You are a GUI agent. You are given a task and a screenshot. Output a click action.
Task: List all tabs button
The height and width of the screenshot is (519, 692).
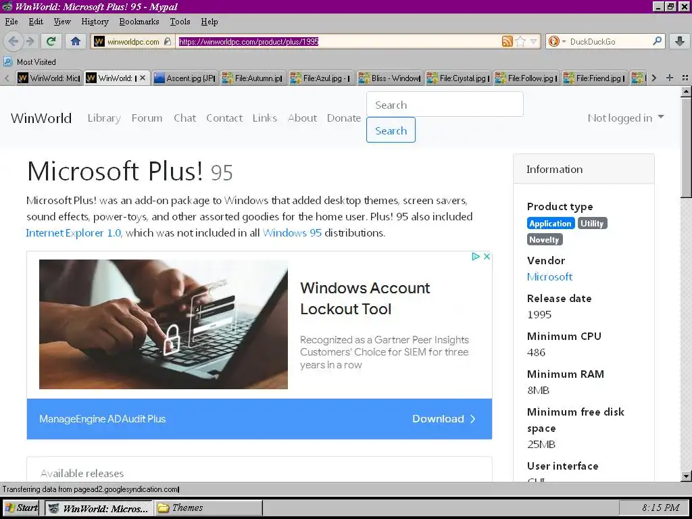pos(685,78)
